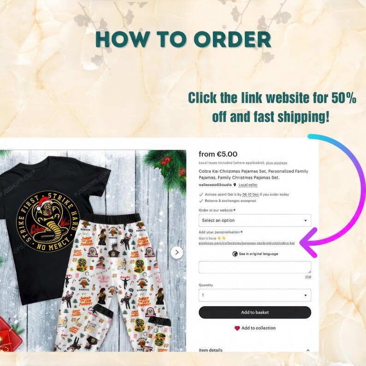366x366 pixels.
Task: Click the Add to basket button
Action: (255, 313)
